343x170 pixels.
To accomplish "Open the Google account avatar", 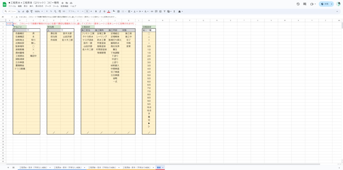I will tap(338, 4).
